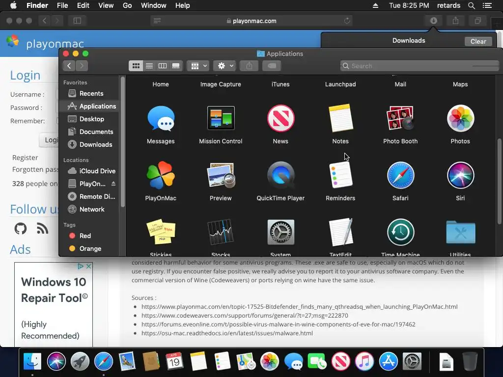Open Spotlight search in menu bar
The width and height of the screenshot is (503, 377).
point(471,5)
